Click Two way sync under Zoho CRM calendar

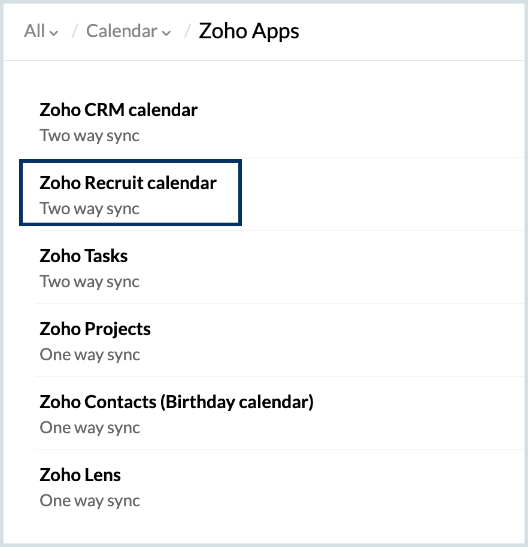click(90, 136)
